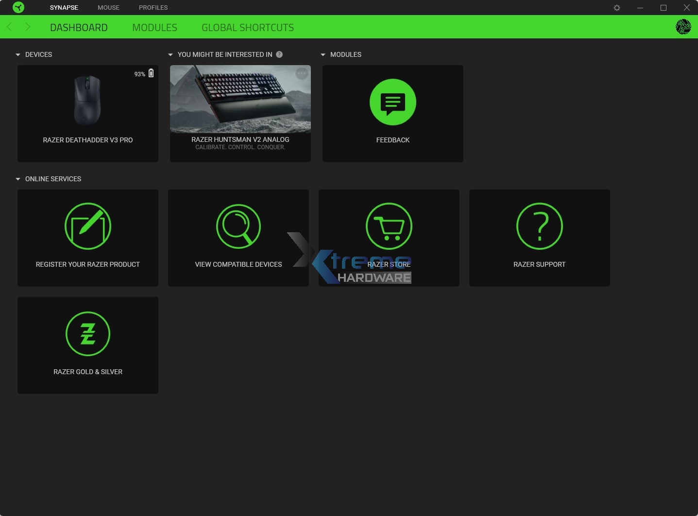The image size is (698, 516).
Task: Collapse the Devices section
Action: 18,55
